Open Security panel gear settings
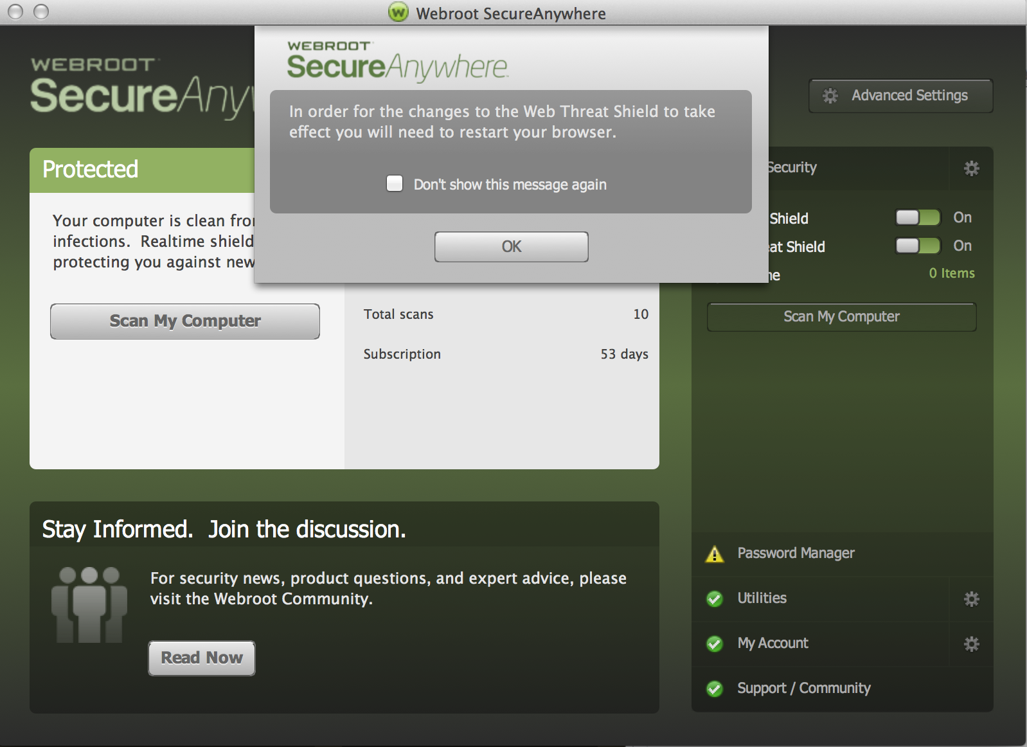 point(971,168)
